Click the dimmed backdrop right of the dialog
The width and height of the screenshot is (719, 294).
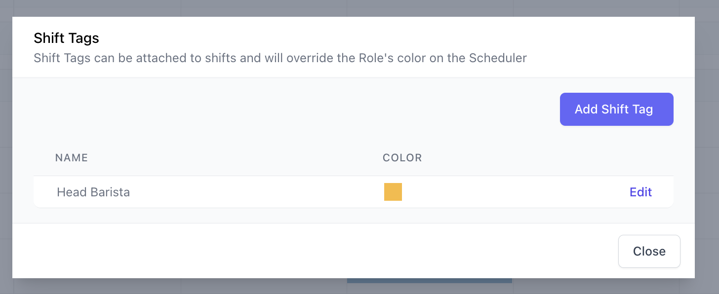tap(707, 148)
